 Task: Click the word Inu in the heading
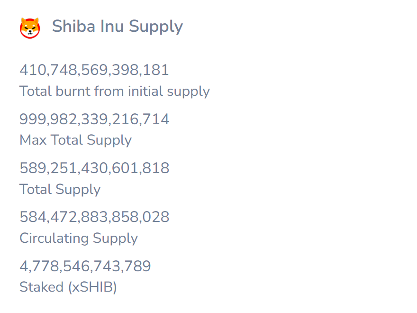[x=112, y=26]
